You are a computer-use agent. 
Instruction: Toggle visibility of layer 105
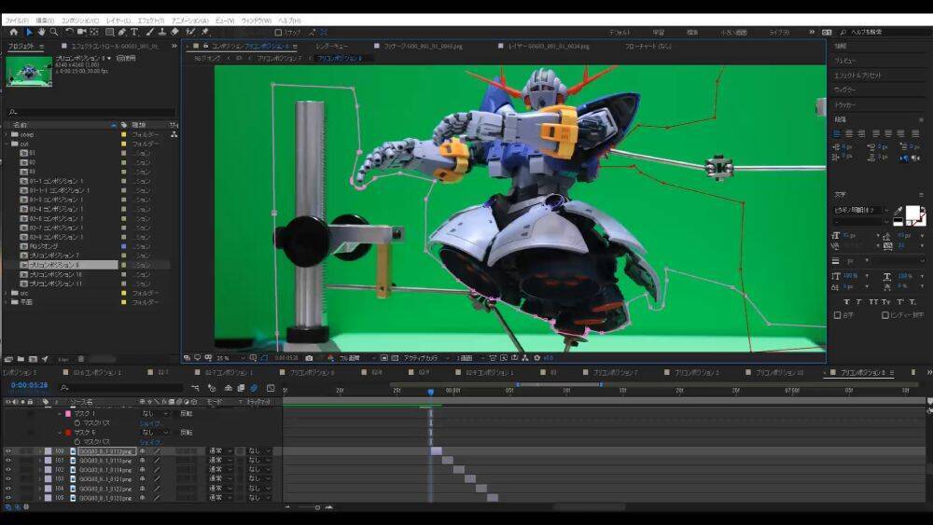(x=8, y=498)
